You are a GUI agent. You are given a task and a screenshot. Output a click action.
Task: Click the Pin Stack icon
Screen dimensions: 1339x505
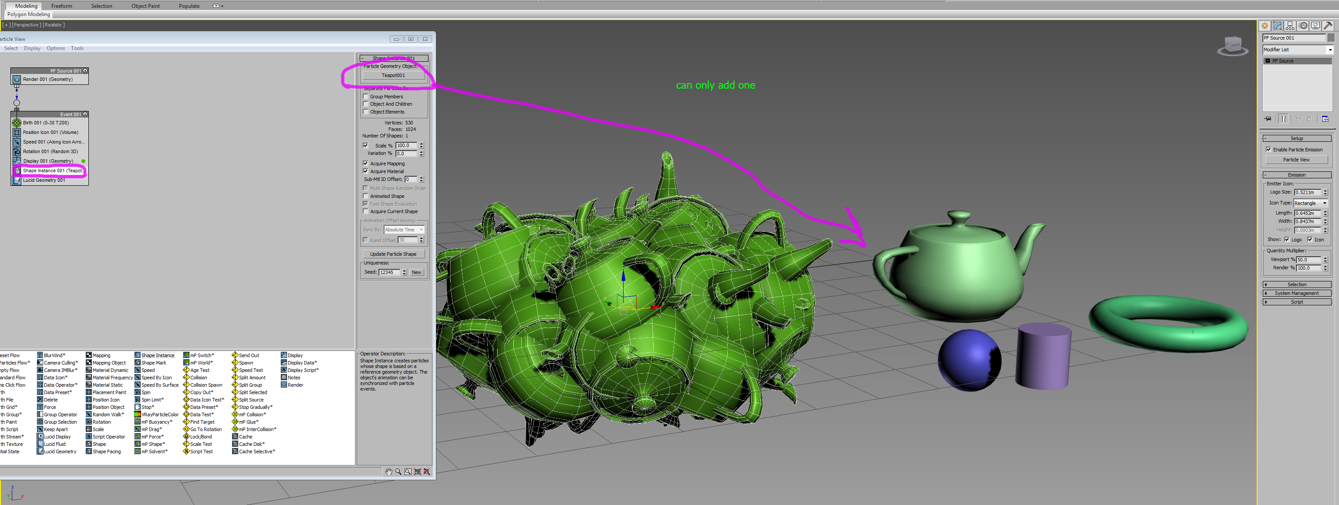(x=1268, y=119)
